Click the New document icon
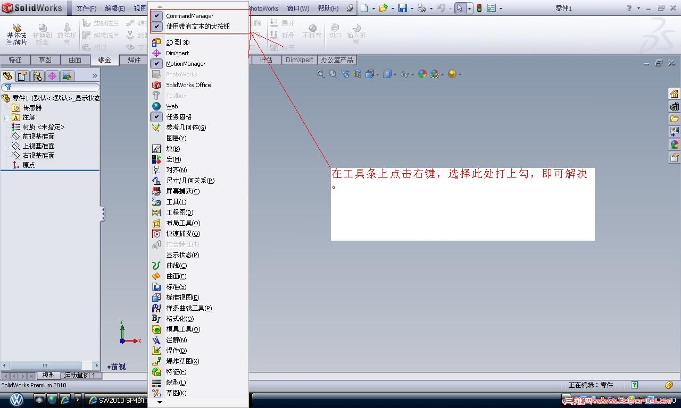 [x=364, y=8]
